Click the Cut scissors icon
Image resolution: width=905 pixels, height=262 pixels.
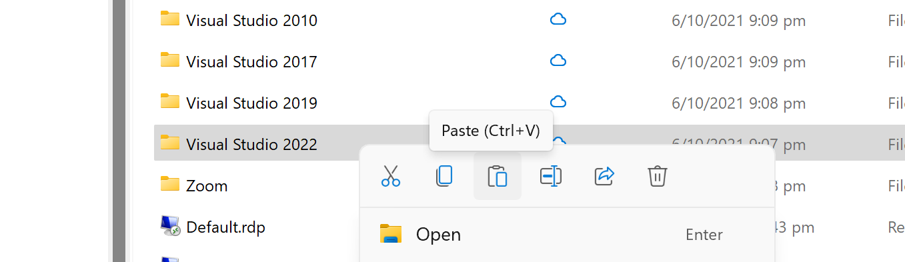(x=391, y=176)
